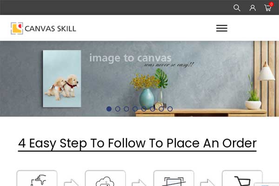Screen dimensions: 279x186
Task: Click '4 Easy Step To Follow' heading
Action: click(x=137, y=143)
